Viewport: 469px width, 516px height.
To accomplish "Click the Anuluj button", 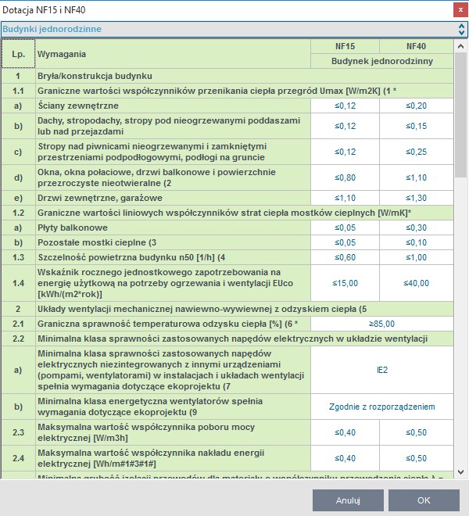I will (348, 500).
